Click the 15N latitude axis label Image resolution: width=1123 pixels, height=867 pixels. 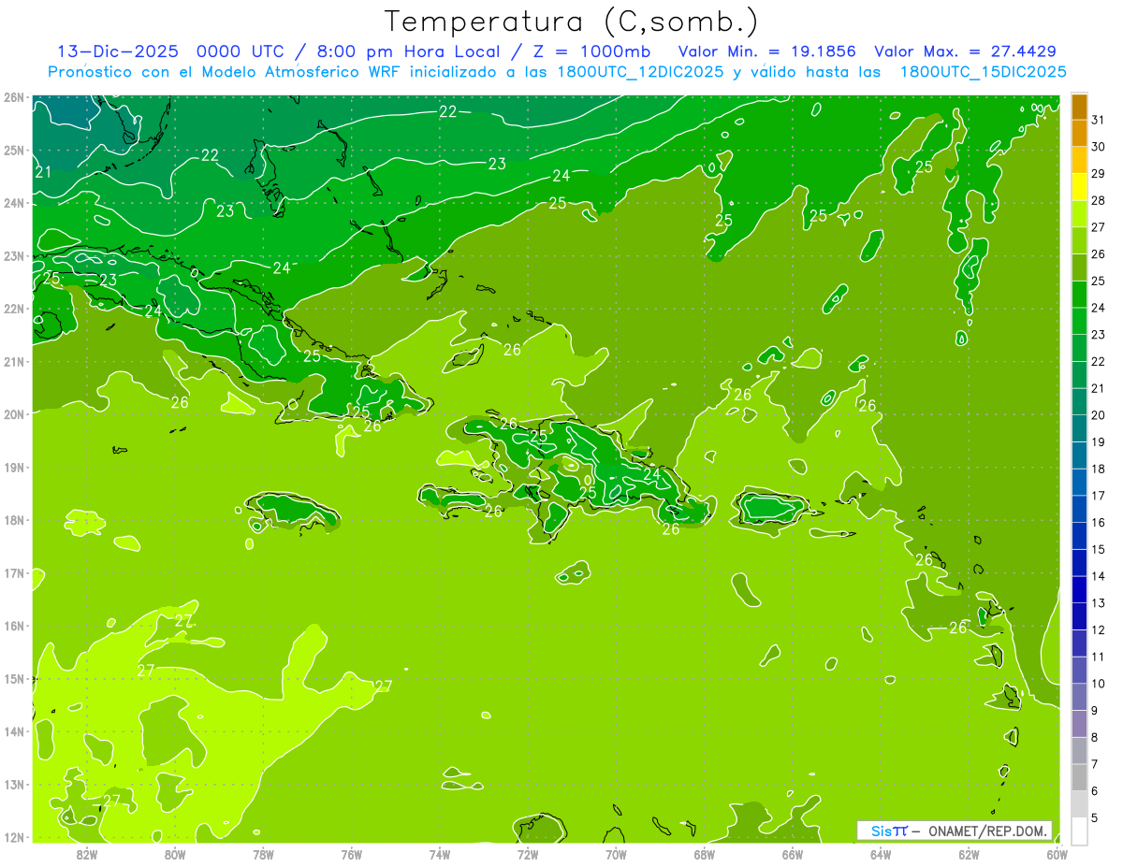[x=14, y=678]
